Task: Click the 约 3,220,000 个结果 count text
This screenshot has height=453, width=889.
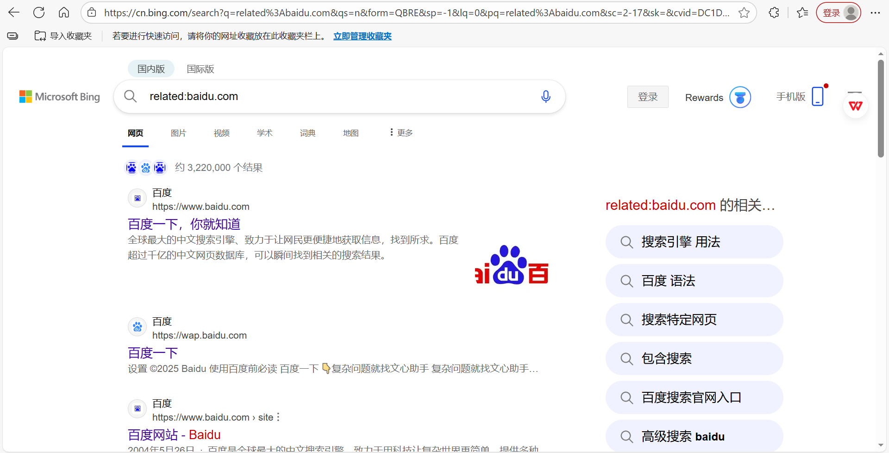Action: tap(219, 167)
